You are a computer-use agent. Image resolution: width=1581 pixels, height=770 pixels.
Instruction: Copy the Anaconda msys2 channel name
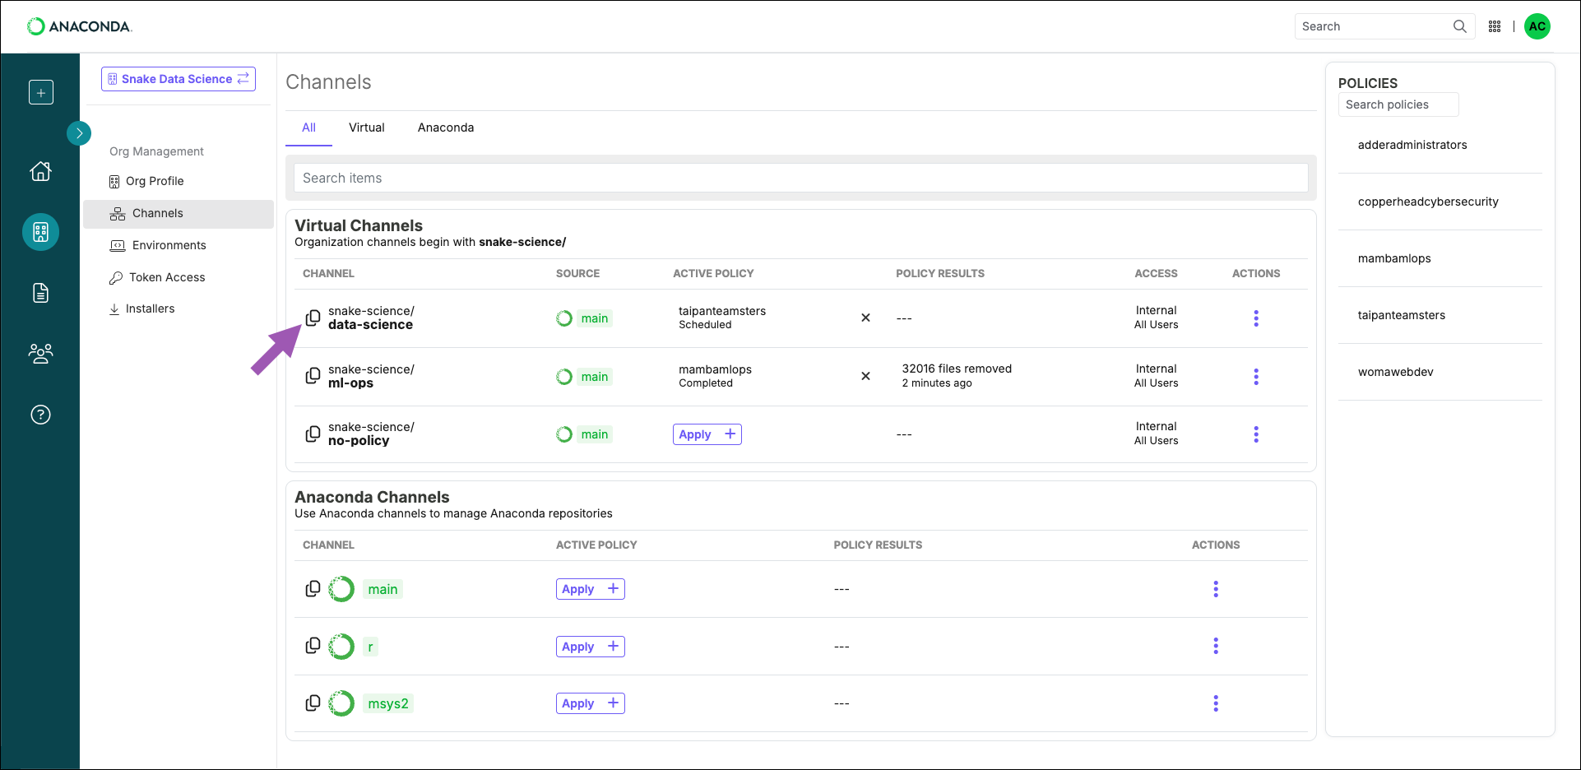click(x=313, y=703)
